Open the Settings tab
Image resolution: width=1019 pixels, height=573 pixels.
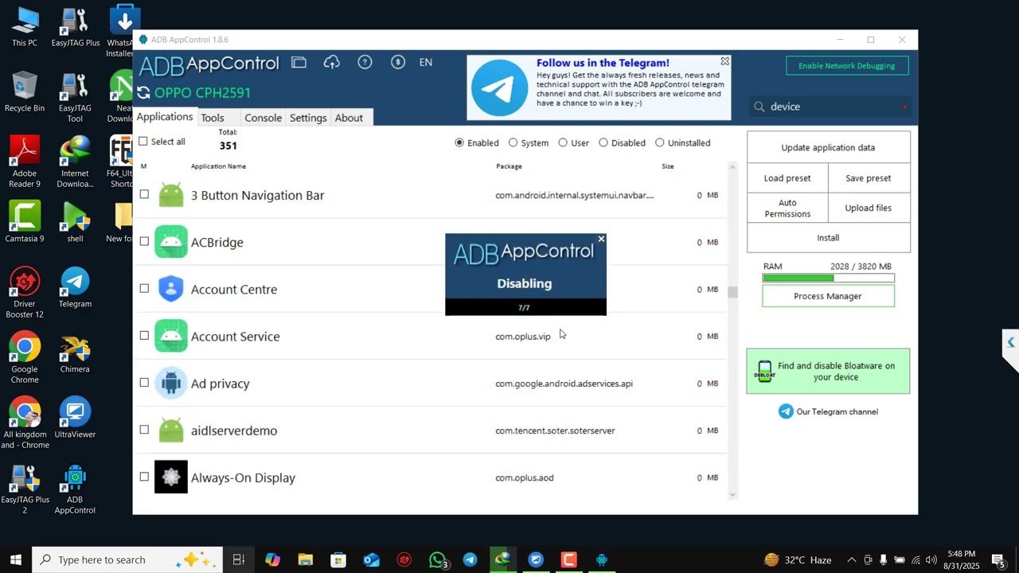click(308, 118)
